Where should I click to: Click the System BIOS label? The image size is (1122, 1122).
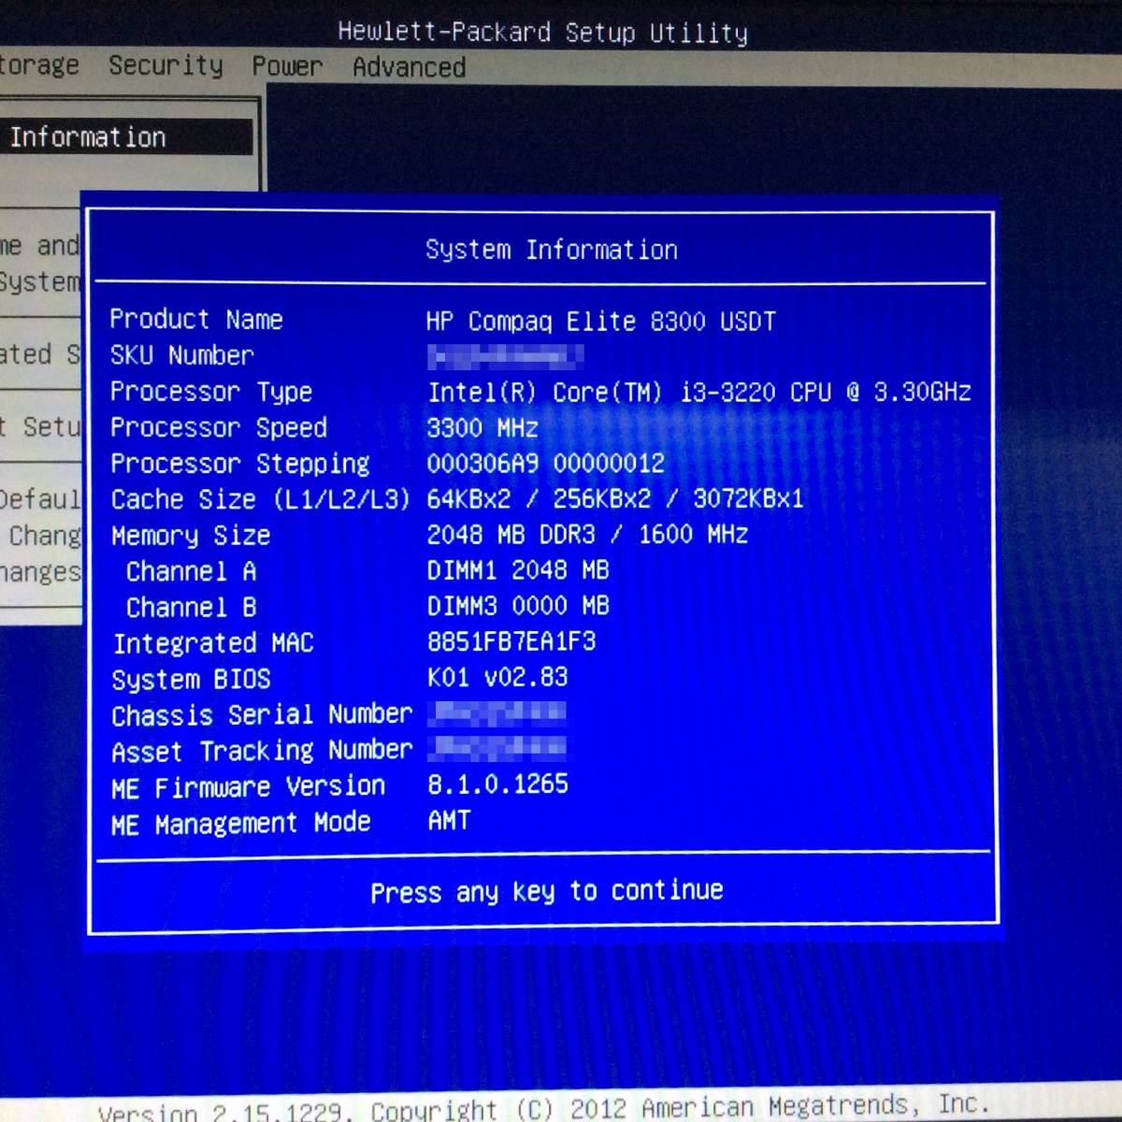[191, 680]
